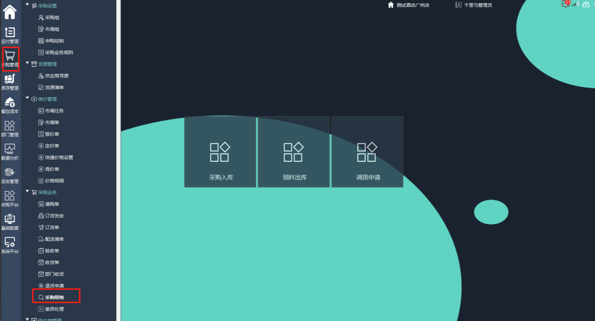Click the lock icon at top right
The width and height of the screenshot is (595, 321).
coord(586,4)
